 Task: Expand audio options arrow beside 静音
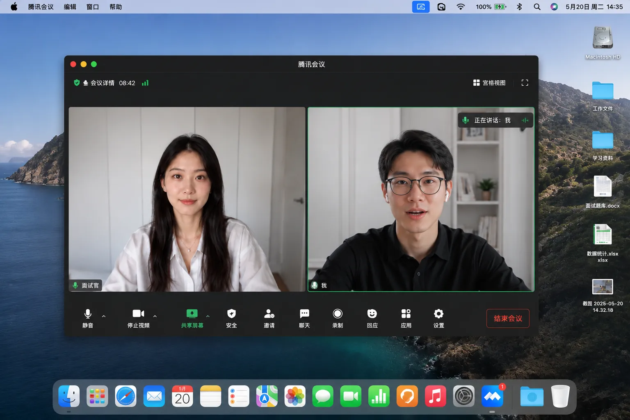point(104,316)
